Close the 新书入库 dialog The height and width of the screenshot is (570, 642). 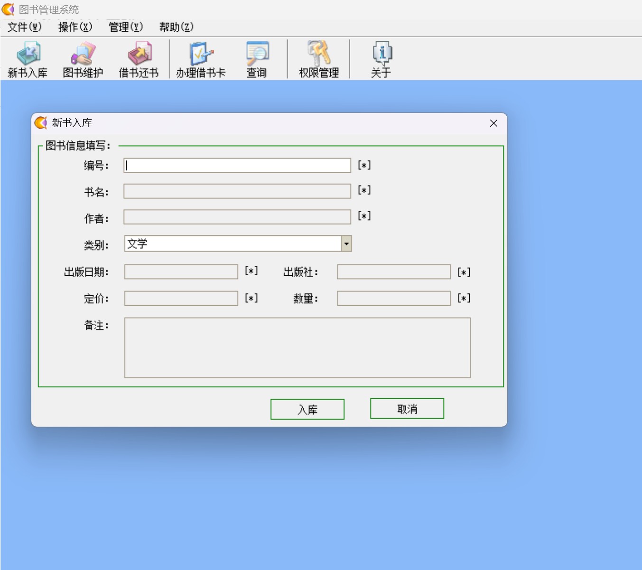point(493,123)
